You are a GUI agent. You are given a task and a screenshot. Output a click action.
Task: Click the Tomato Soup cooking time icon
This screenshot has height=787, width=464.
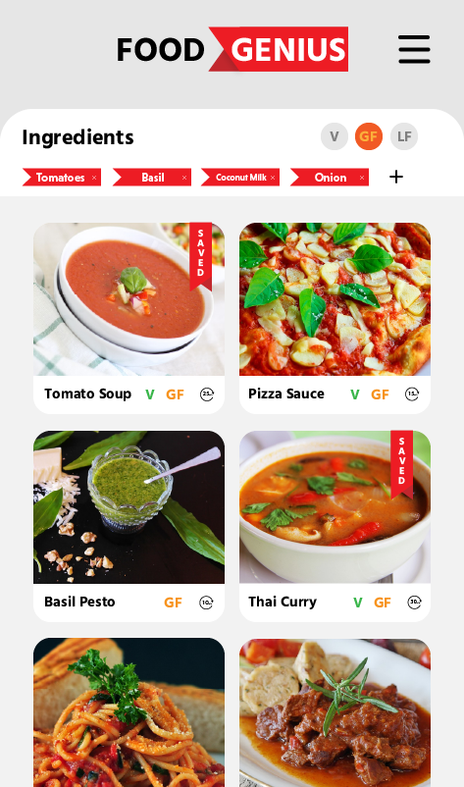207,394
